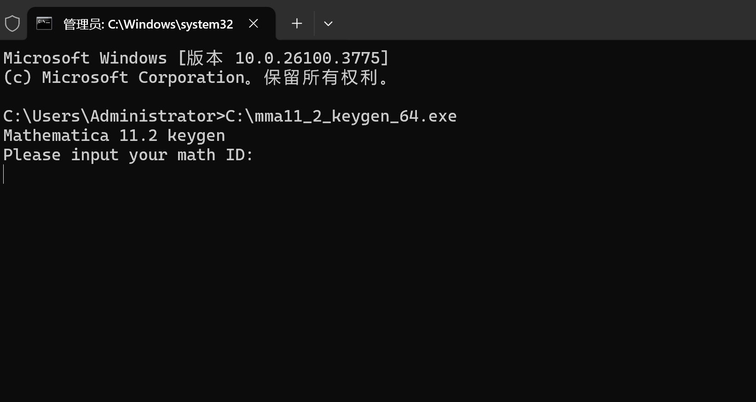Click the command prompt icon in tab
The width and height of the screenshot is (756, 402).
44,23
